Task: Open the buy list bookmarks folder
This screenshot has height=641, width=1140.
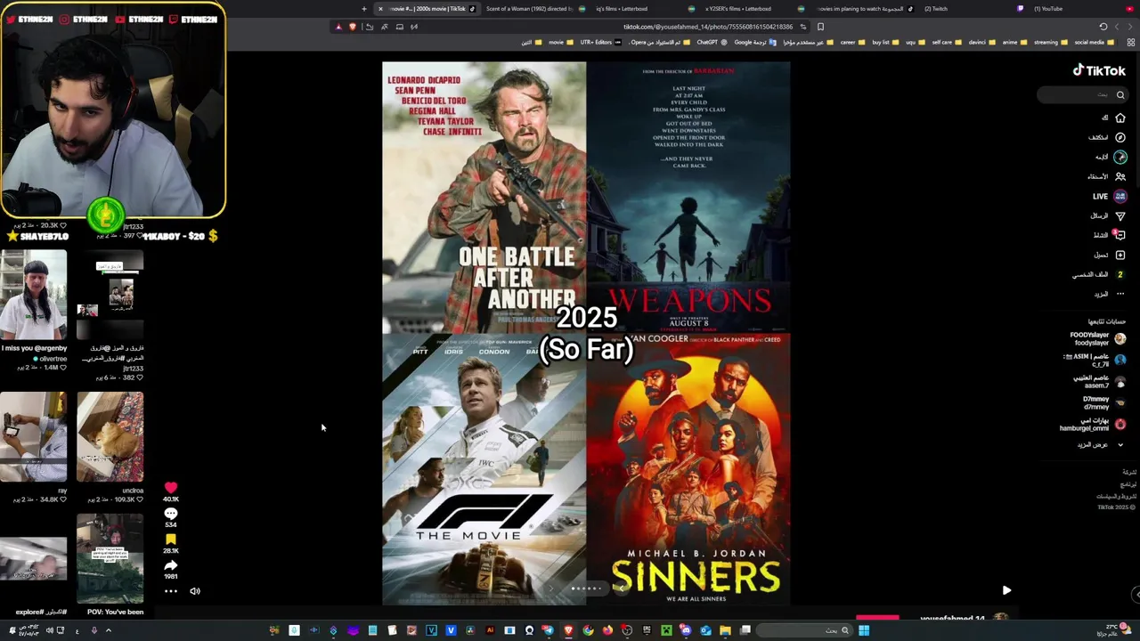Action: pos(884,42)
